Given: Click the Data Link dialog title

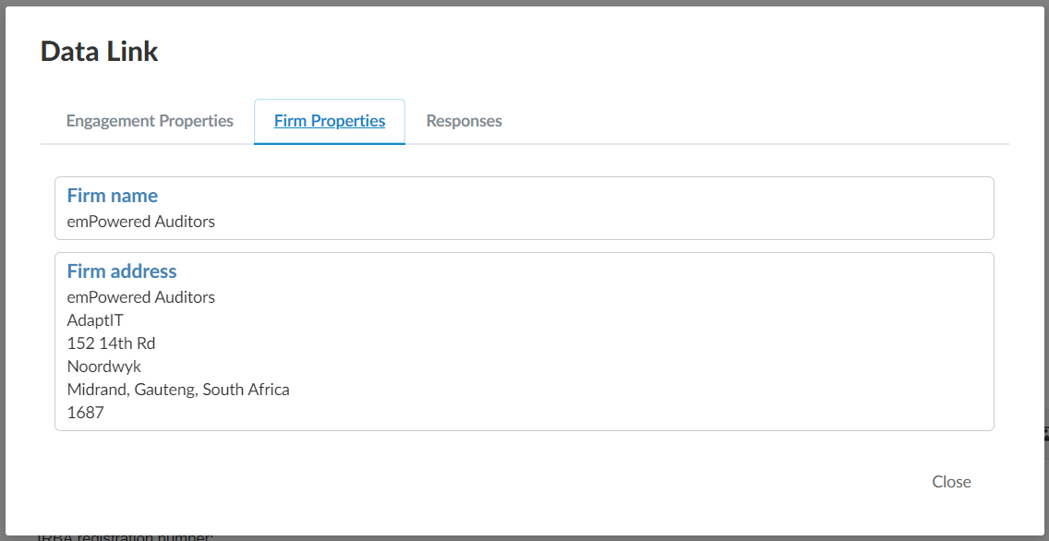Looking at the screenshot, I should (x=100, y=52).
